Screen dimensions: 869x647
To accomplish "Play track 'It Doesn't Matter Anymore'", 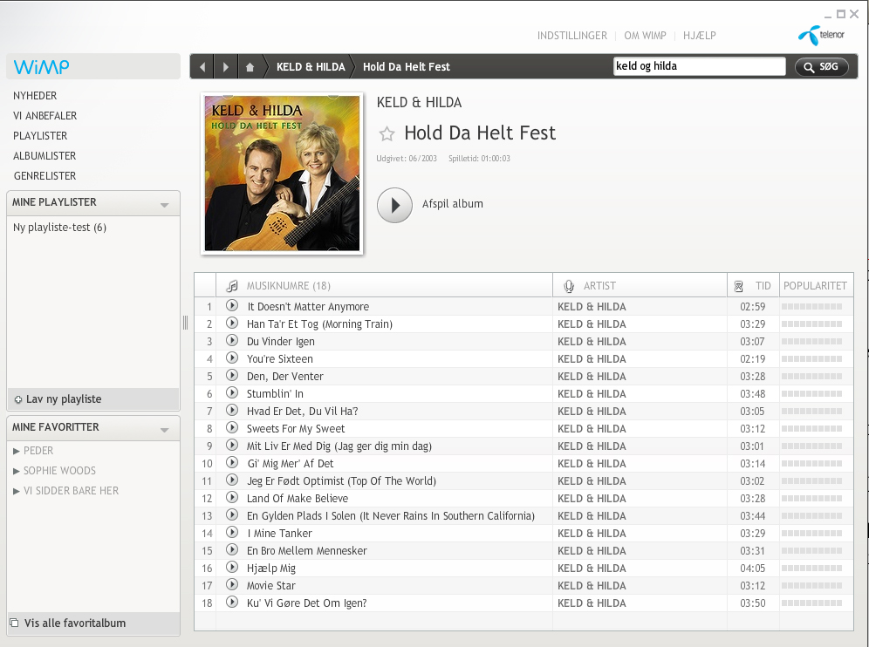I will click(x=232, y=306).
